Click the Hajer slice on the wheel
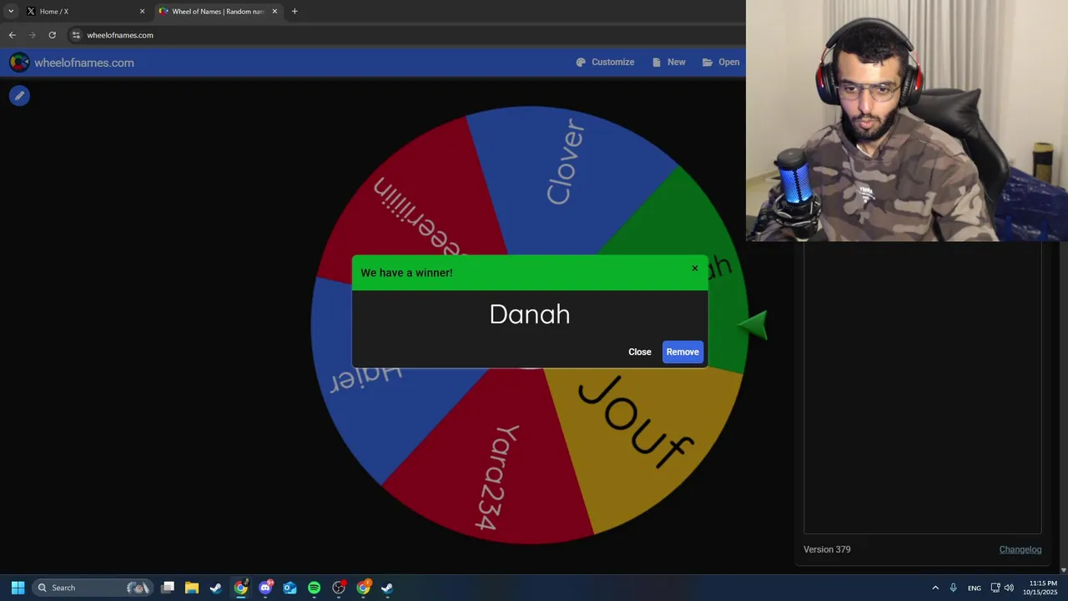The image size is (1068, 601). point(365,379)
